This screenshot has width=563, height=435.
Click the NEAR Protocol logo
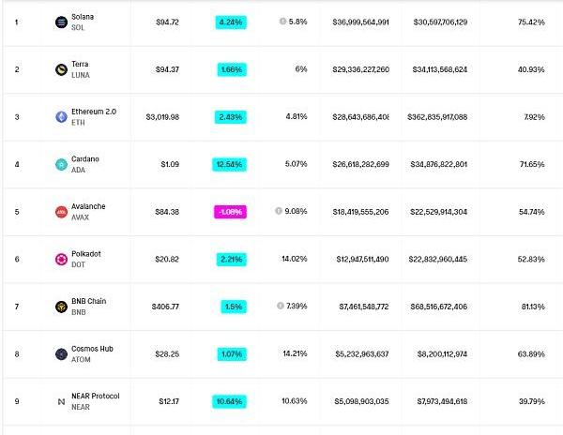(63, 401)
